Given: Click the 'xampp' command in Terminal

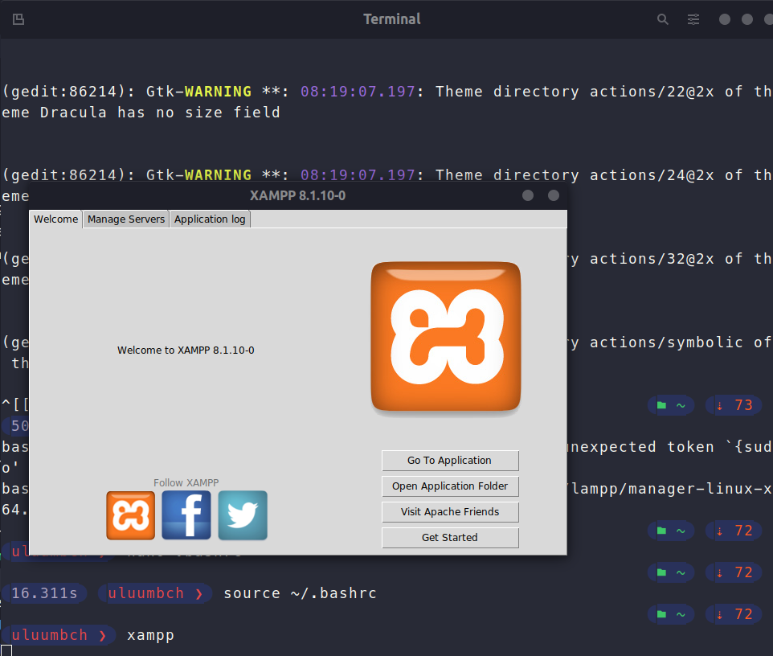Looking at the screenshot, I should click(x=150, y=635).
